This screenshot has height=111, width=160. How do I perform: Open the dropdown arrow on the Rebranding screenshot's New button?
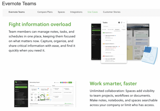[26, 87]
